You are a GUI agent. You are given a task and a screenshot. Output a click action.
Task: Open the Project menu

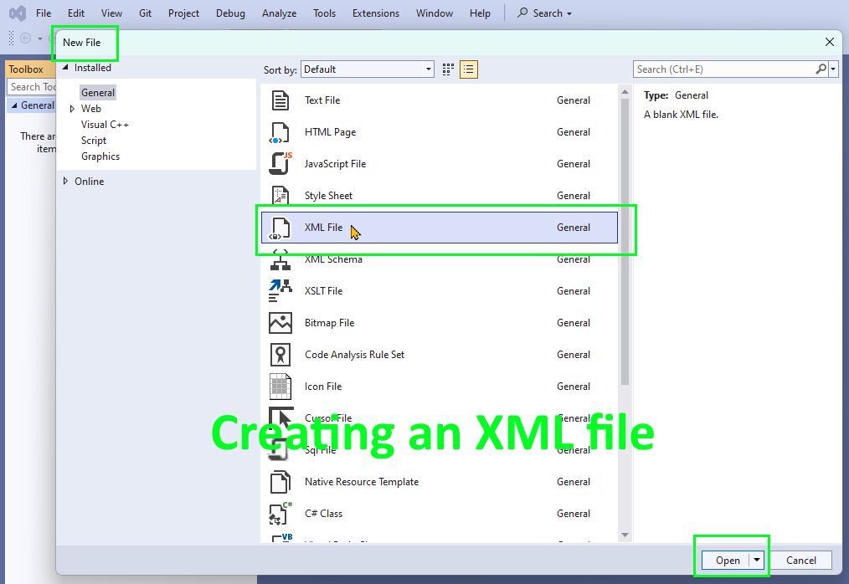point(183,13)
